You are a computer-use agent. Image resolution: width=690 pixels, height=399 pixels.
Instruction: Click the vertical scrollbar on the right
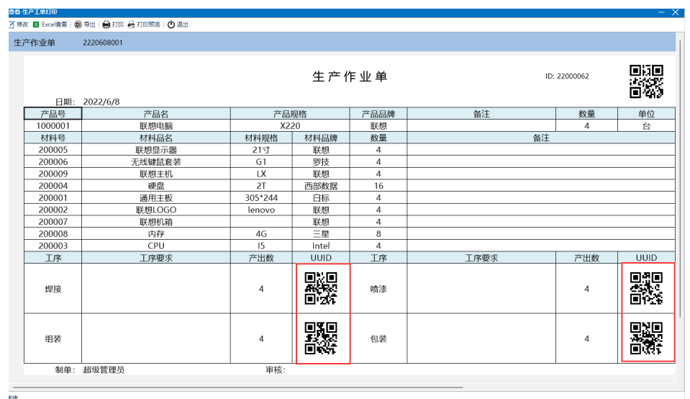(x=680, y=180)
